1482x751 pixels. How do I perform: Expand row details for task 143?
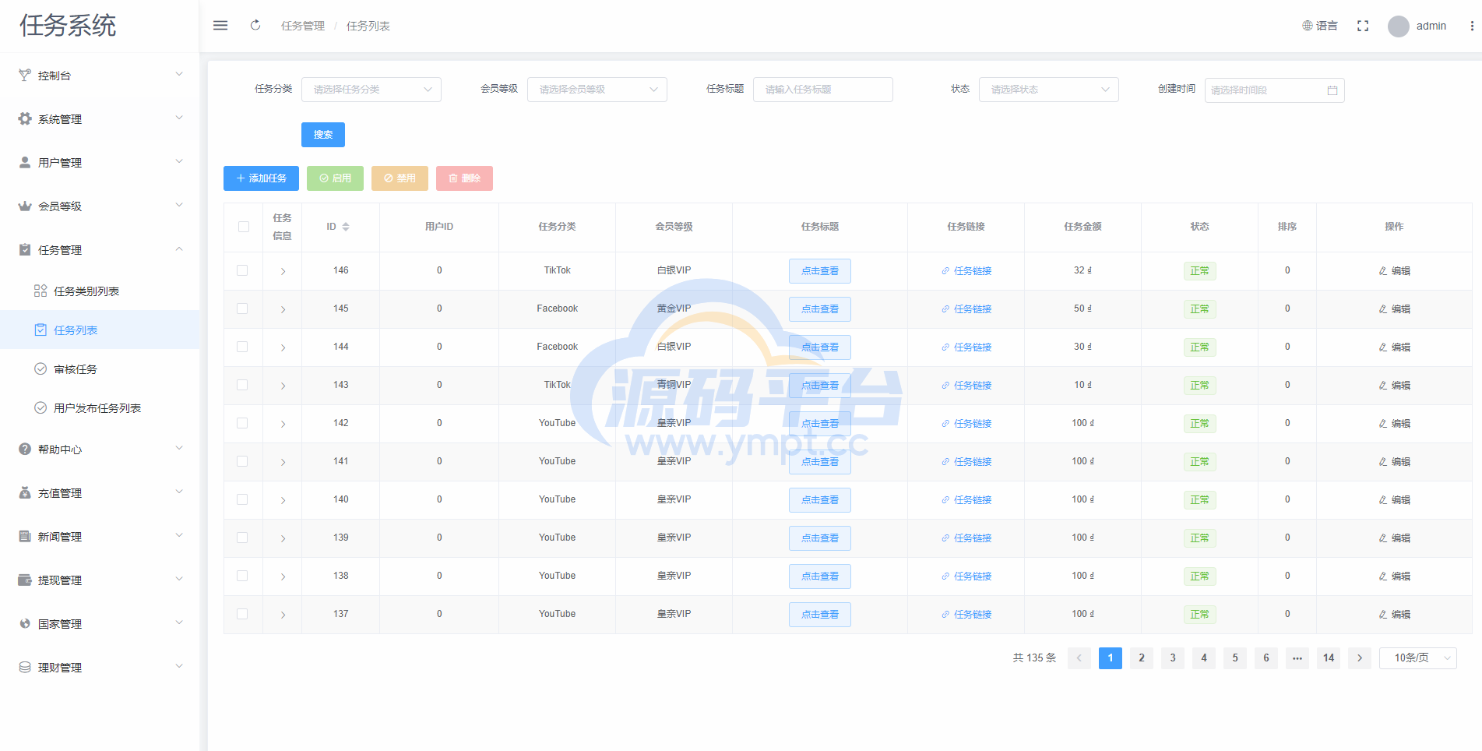tap(283, 386)
